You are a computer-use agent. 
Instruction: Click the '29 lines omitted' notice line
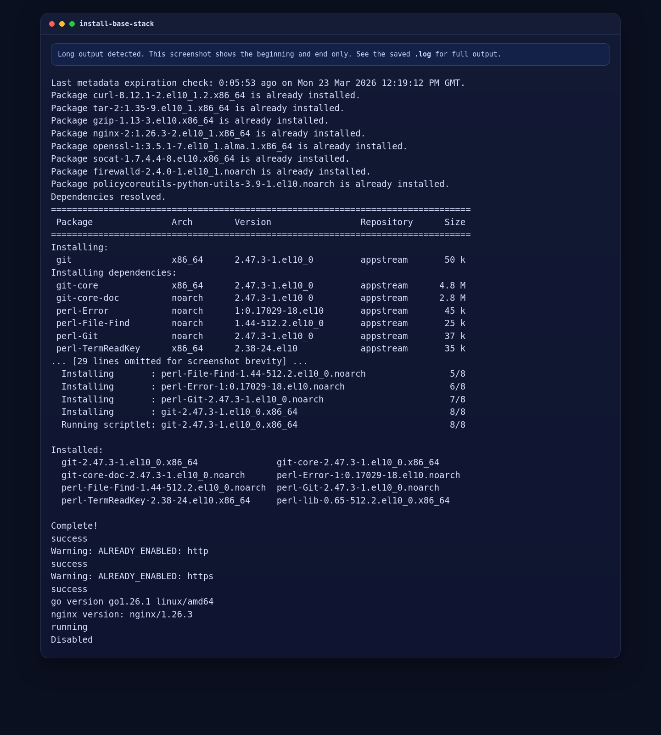tap(179, 362)
